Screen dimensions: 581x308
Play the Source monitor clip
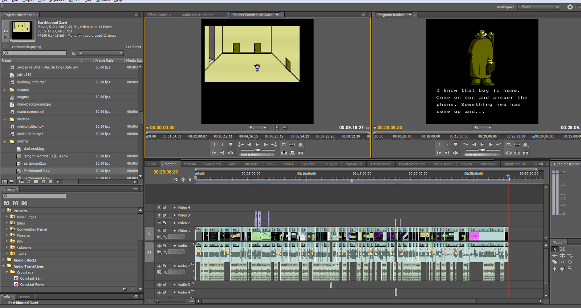point(257,145)
